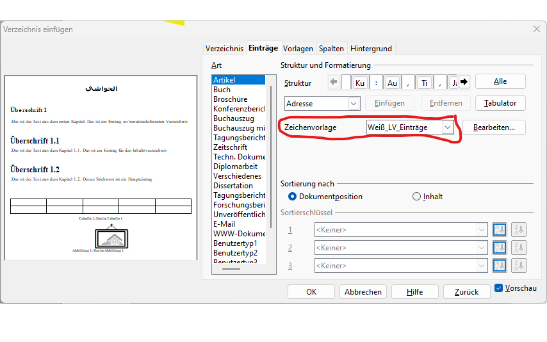Open the Hintergrund tab
547x342 pixels.
coord(371,49)
